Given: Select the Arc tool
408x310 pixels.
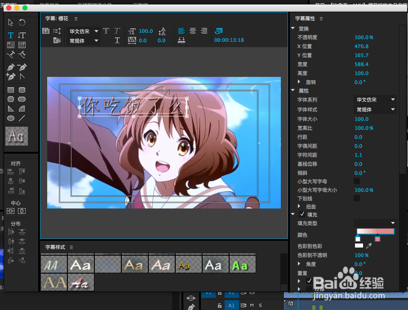Looking at the screenshot, I should [22, 109].
